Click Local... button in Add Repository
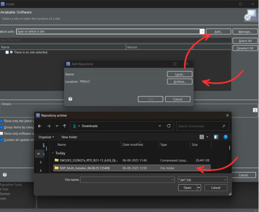 tap(180, 74)
